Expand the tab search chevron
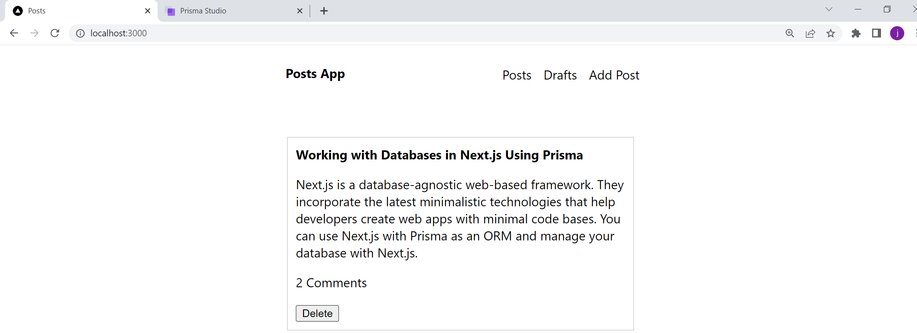The height and width of the screenshot is (333, 917). click(x=829, y=9)
